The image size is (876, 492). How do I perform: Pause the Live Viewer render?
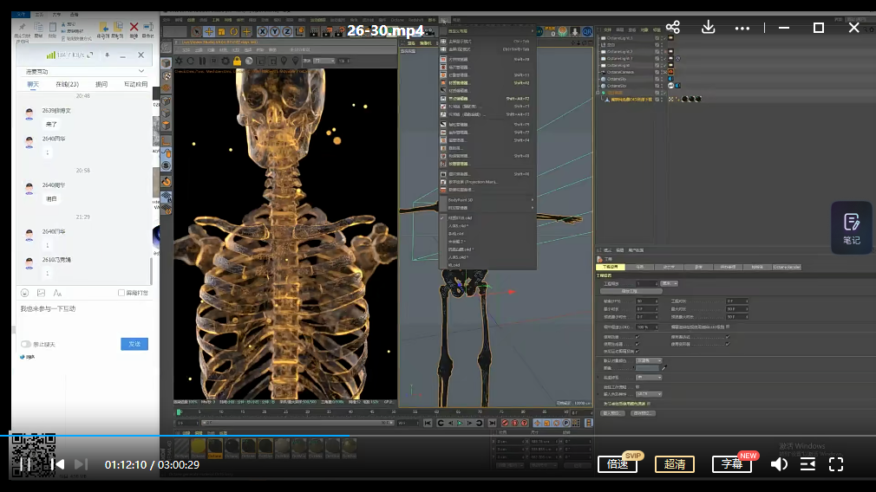[202, 61]
